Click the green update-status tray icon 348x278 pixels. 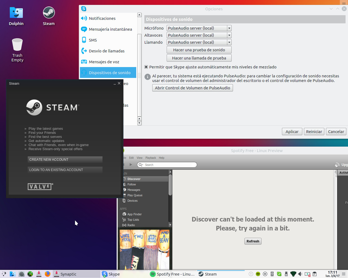click(279, 274)
